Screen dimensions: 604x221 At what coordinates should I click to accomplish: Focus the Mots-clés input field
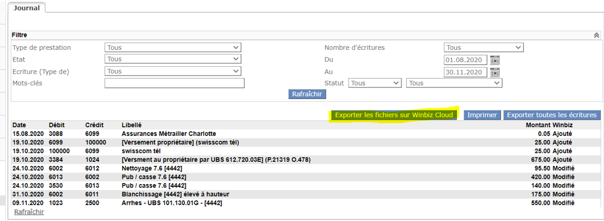pos(174,83)
